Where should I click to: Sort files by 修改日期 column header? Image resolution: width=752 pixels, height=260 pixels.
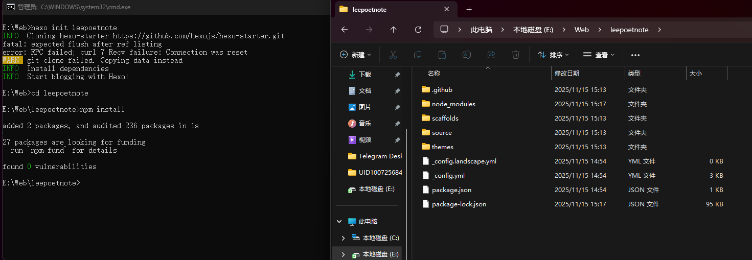(566, 74)
